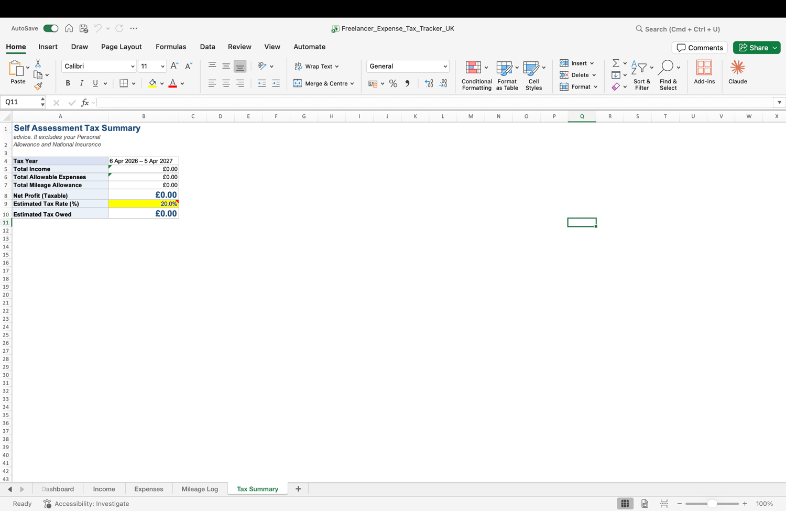Apply percent style to the cell
This screenshot has height=511, width=786.
pos(393,83)
